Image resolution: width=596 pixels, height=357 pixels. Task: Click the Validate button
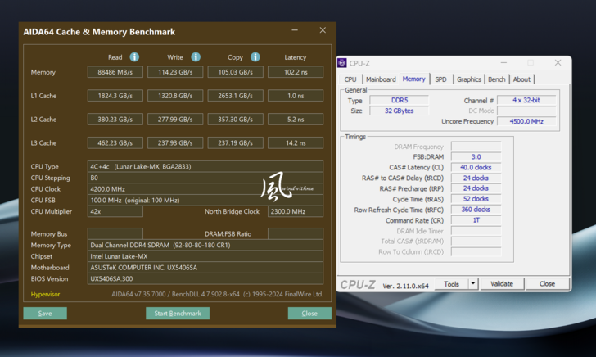pos(502,284)
